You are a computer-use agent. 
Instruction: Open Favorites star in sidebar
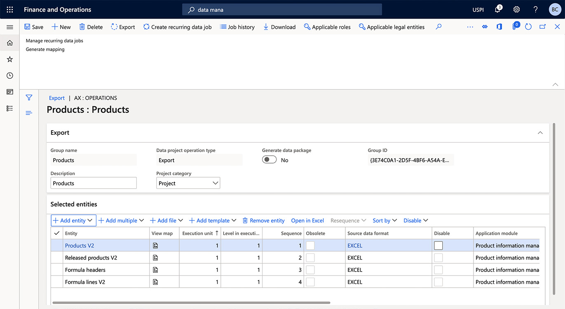pyautogui.click(x=10, y=59)
